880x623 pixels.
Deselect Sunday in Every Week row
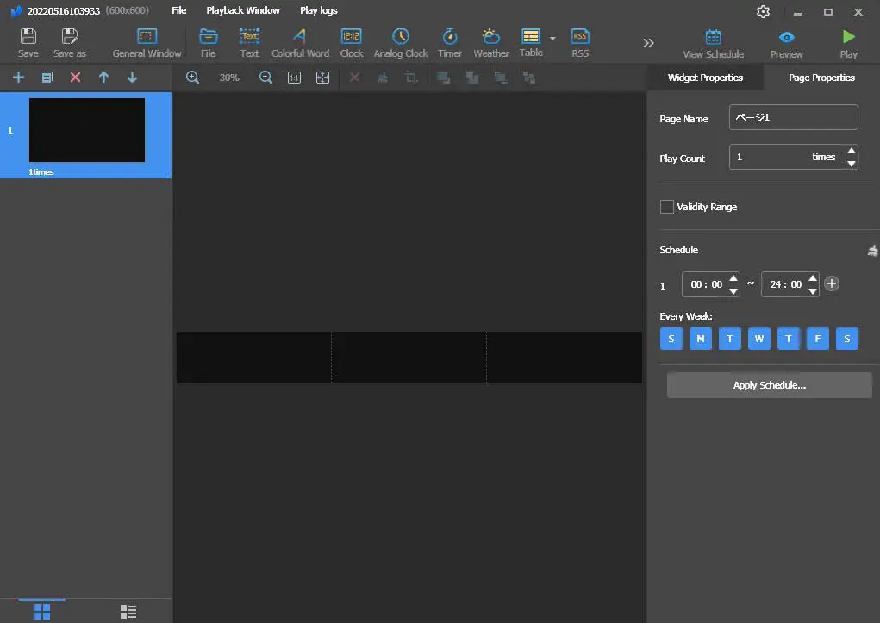(x=671, y=338)
